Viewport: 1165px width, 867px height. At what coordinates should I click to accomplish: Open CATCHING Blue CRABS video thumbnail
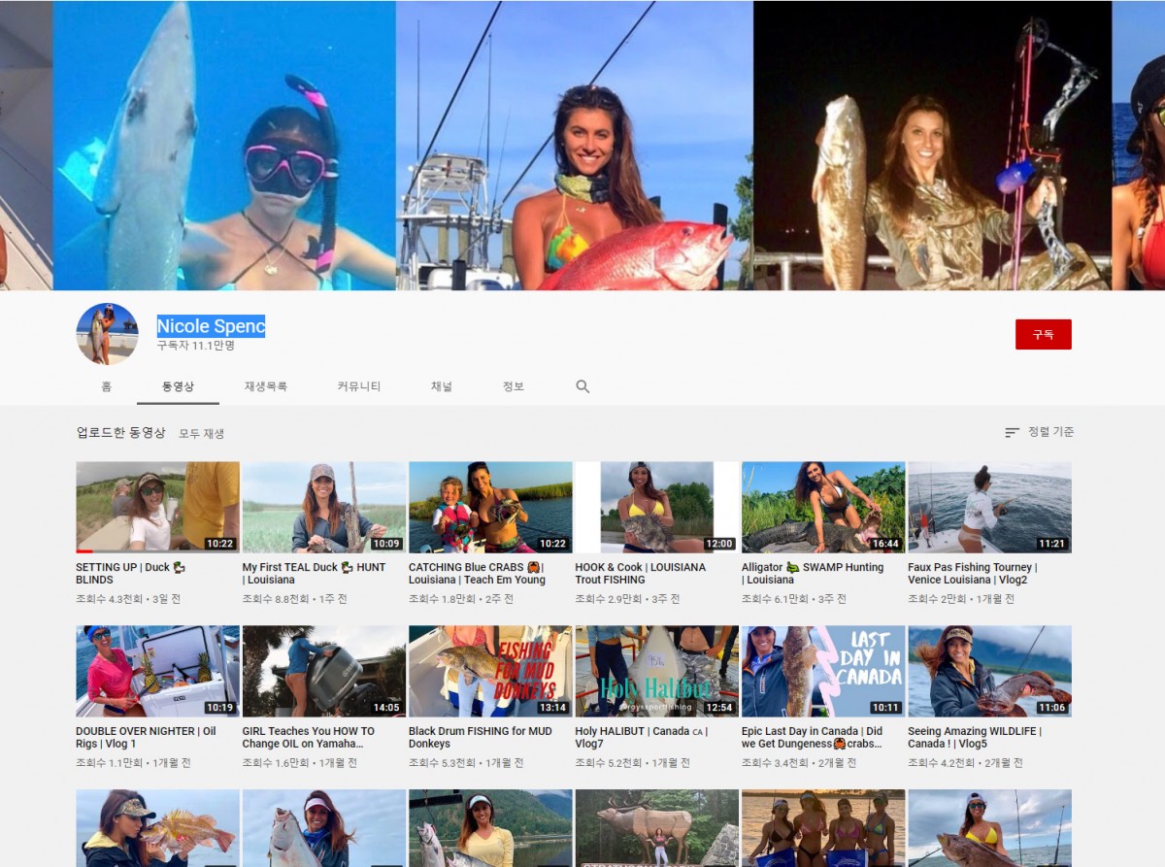(x=490, y=507)
